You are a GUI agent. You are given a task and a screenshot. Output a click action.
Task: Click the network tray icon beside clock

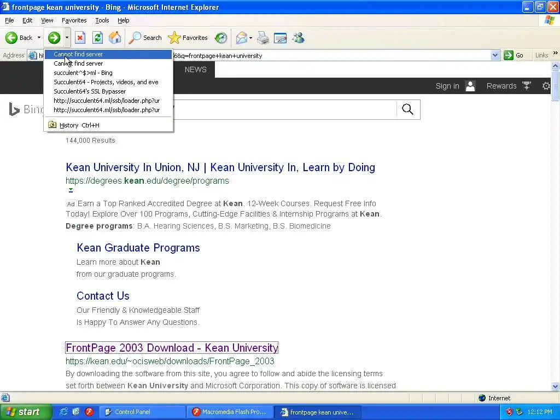(x=520, y=412)
